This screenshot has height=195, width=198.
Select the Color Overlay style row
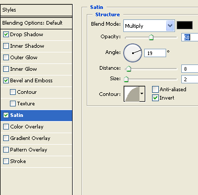coord(37,127)
